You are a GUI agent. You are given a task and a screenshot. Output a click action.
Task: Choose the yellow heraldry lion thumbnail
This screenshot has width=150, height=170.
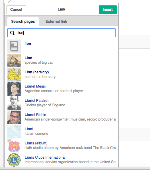[x=14, y=75]
